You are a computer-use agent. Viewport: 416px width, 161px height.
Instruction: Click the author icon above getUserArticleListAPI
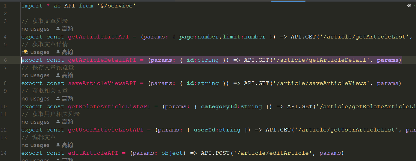pos(58,122)
